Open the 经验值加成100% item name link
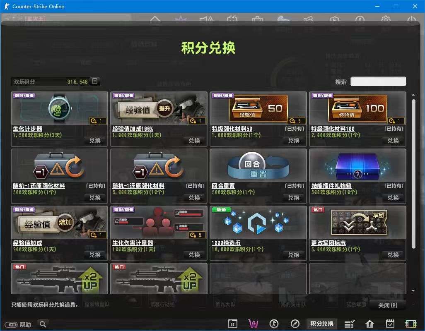Screen dimensions: 425x331 coord(133,129)
